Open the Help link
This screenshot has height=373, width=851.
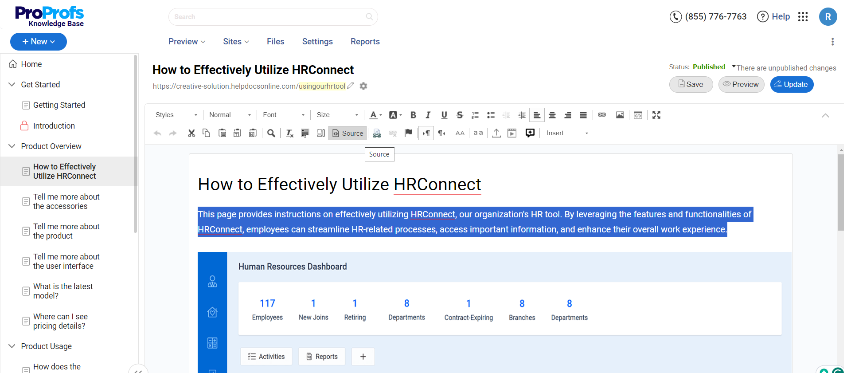coord(773,16)
